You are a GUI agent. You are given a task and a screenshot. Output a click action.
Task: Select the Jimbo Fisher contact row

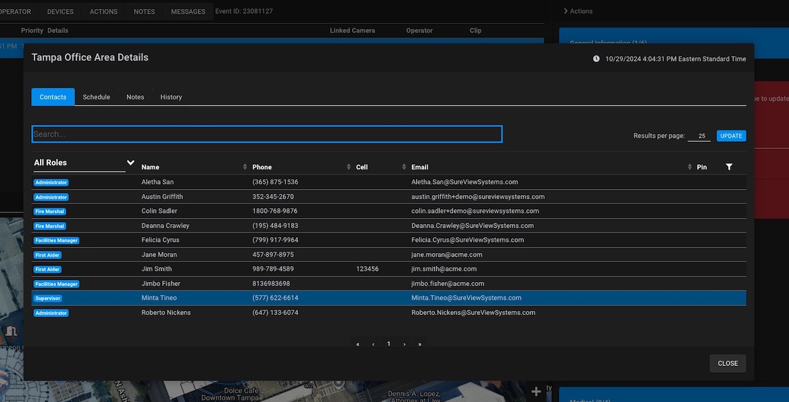[x=388, y=284]
